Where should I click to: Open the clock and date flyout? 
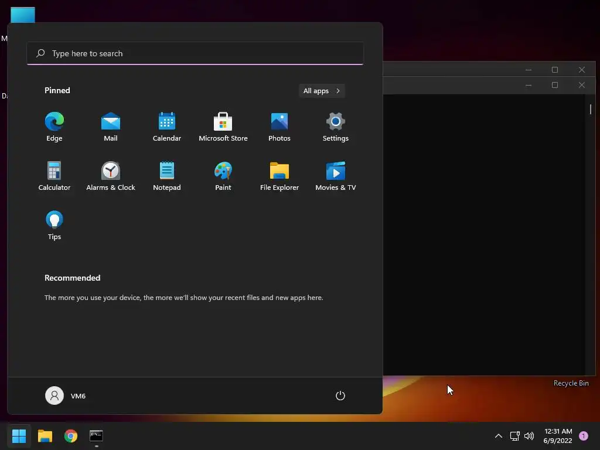[x=558, y=436]
